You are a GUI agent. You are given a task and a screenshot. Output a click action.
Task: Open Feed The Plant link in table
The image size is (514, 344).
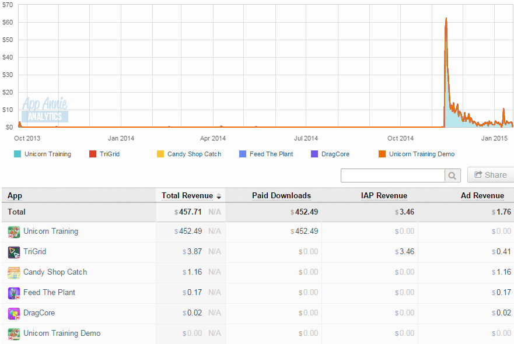[x=49, y=292]
